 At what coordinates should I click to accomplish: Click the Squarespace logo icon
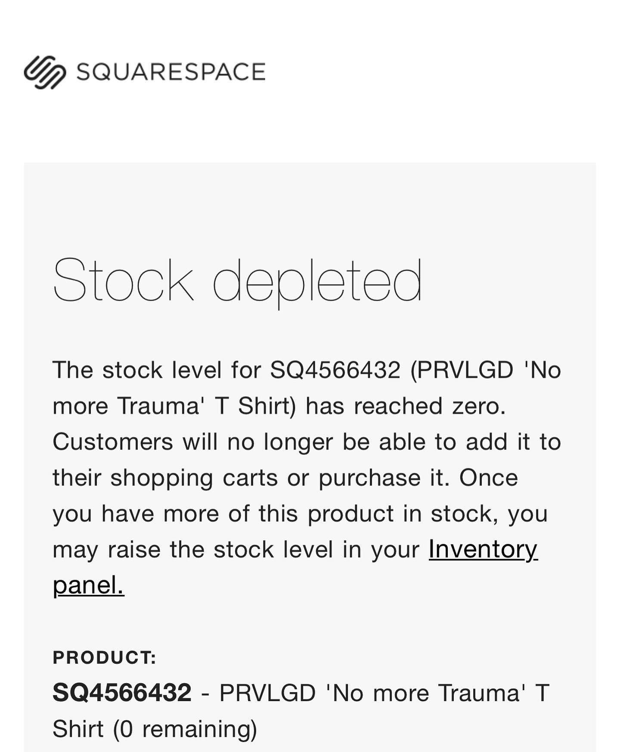(x=45, y=72)
